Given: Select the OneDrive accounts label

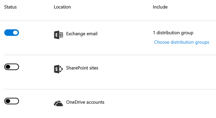Looking at the screenshot, I should pyautogui.click(x=85, y=102).
